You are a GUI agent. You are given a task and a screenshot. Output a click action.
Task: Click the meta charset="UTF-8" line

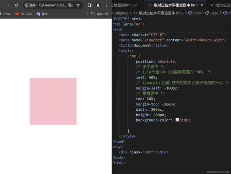tap(142, 35)
